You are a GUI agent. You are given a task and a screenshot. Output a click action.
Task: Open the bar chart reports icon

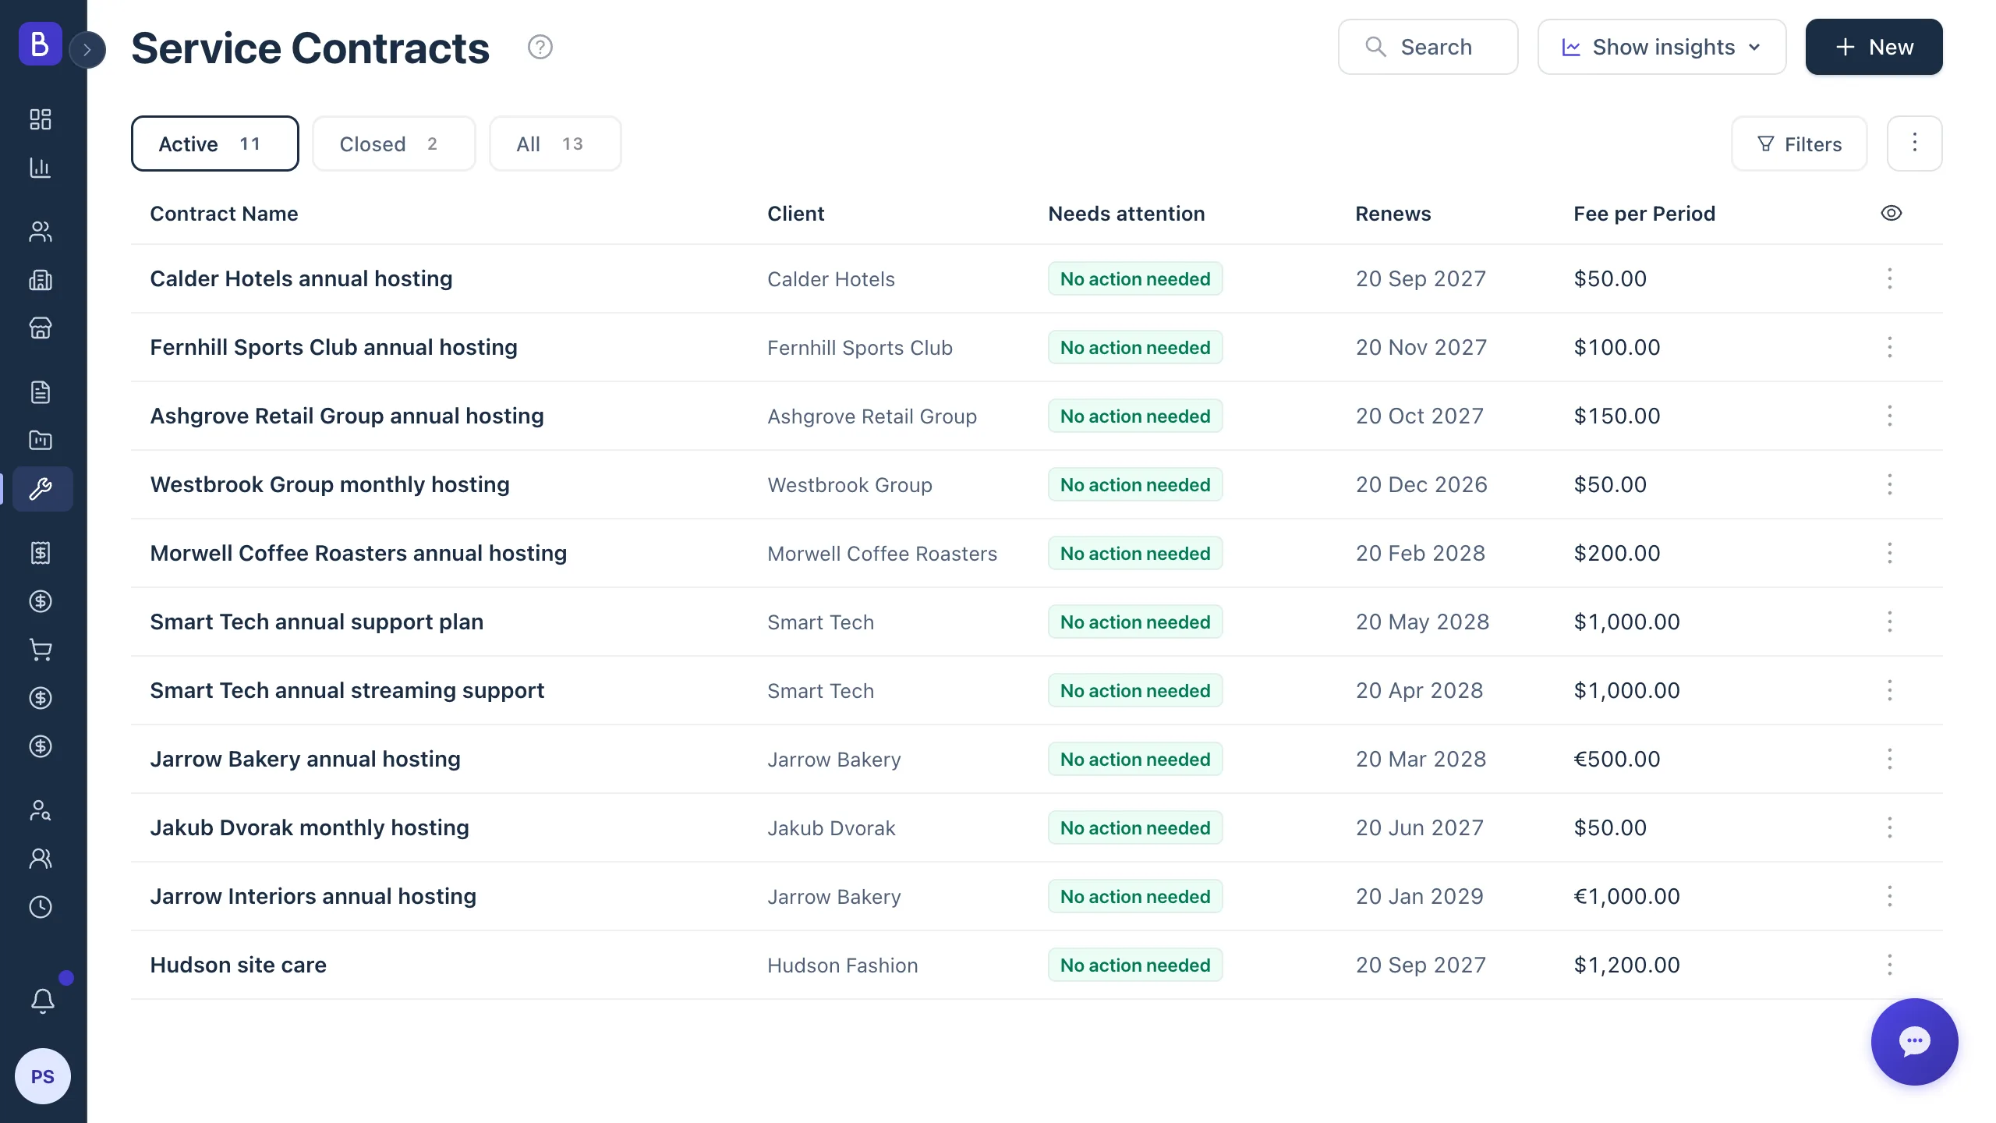click(41, 168)
